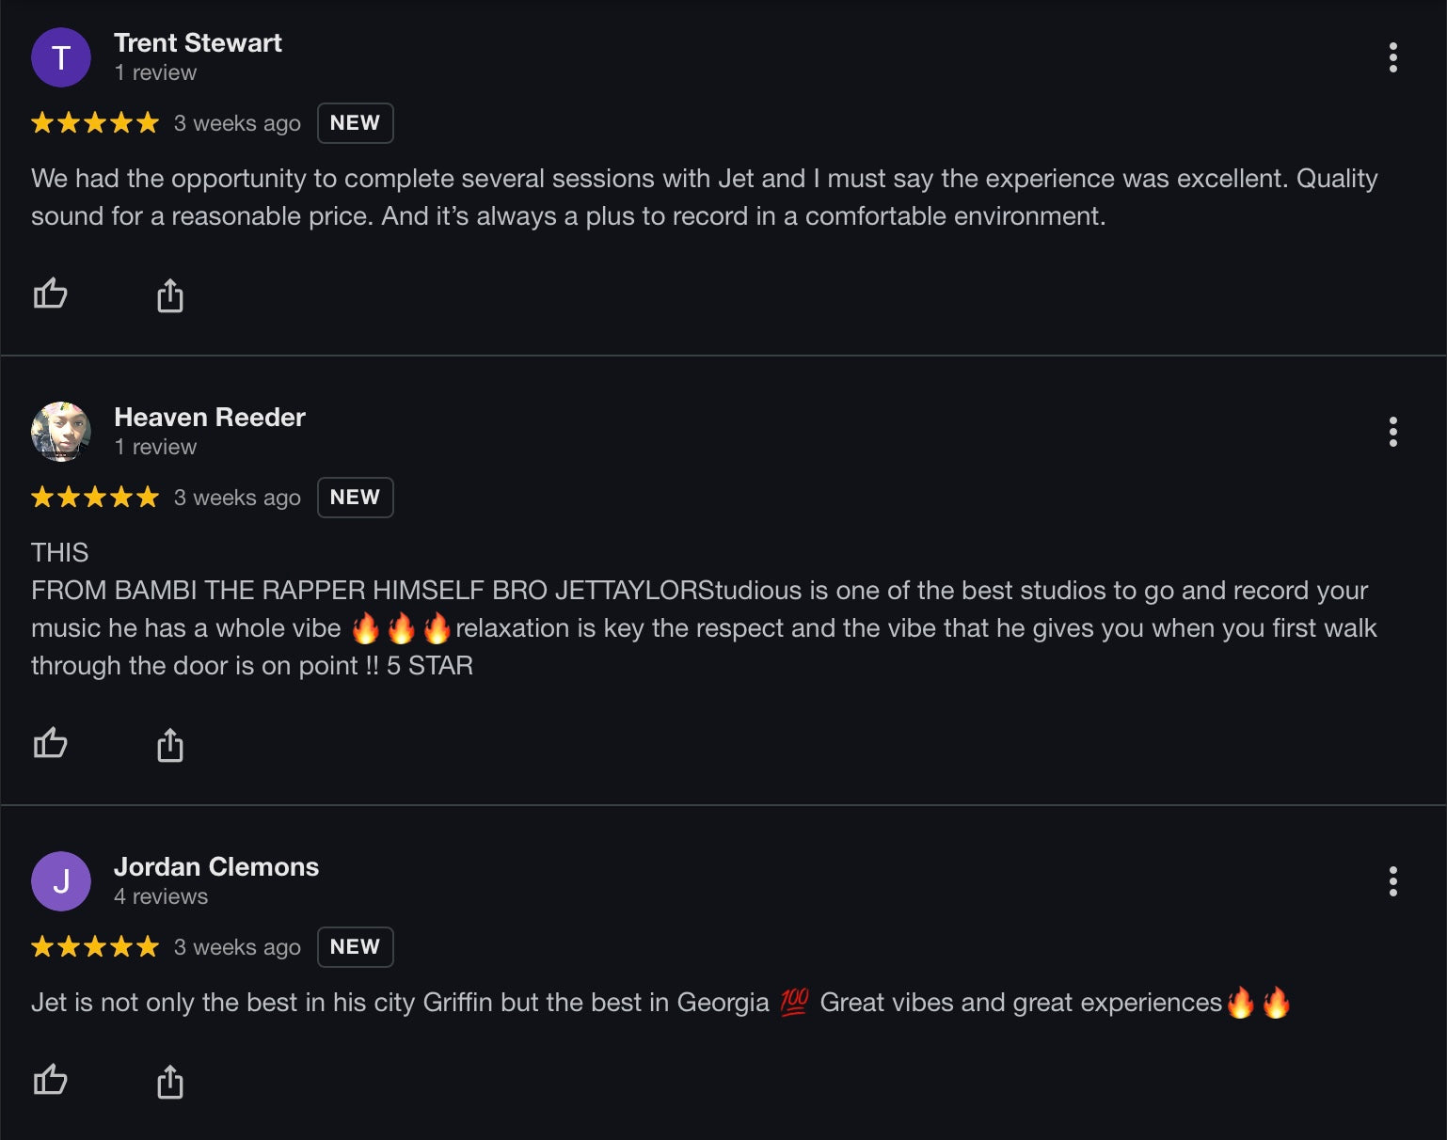Like Trent Stewart's review
The height and width of the screenshot is (1140, 1447).
[x=51, y=294]
